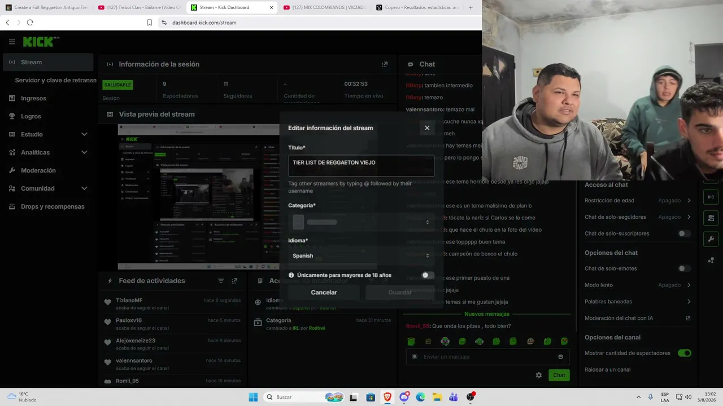
Task: Click the chat identity badge icon in message field
Action: point(415,357)
